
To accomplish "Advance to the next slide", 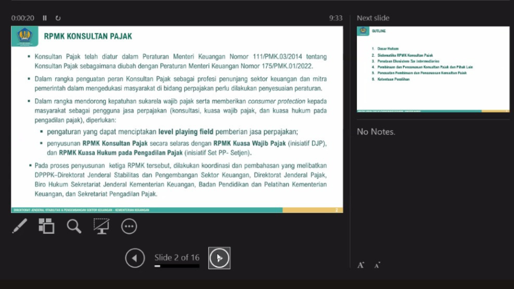I will point(219,258).
